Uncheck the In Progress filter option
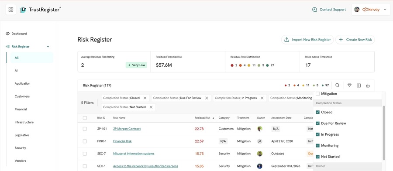393x171 pixels. (317, 134)
